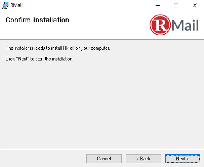Viewport: 204px width, 167px height.
Task: Start installation with the Next button
Action: point(182,159)
